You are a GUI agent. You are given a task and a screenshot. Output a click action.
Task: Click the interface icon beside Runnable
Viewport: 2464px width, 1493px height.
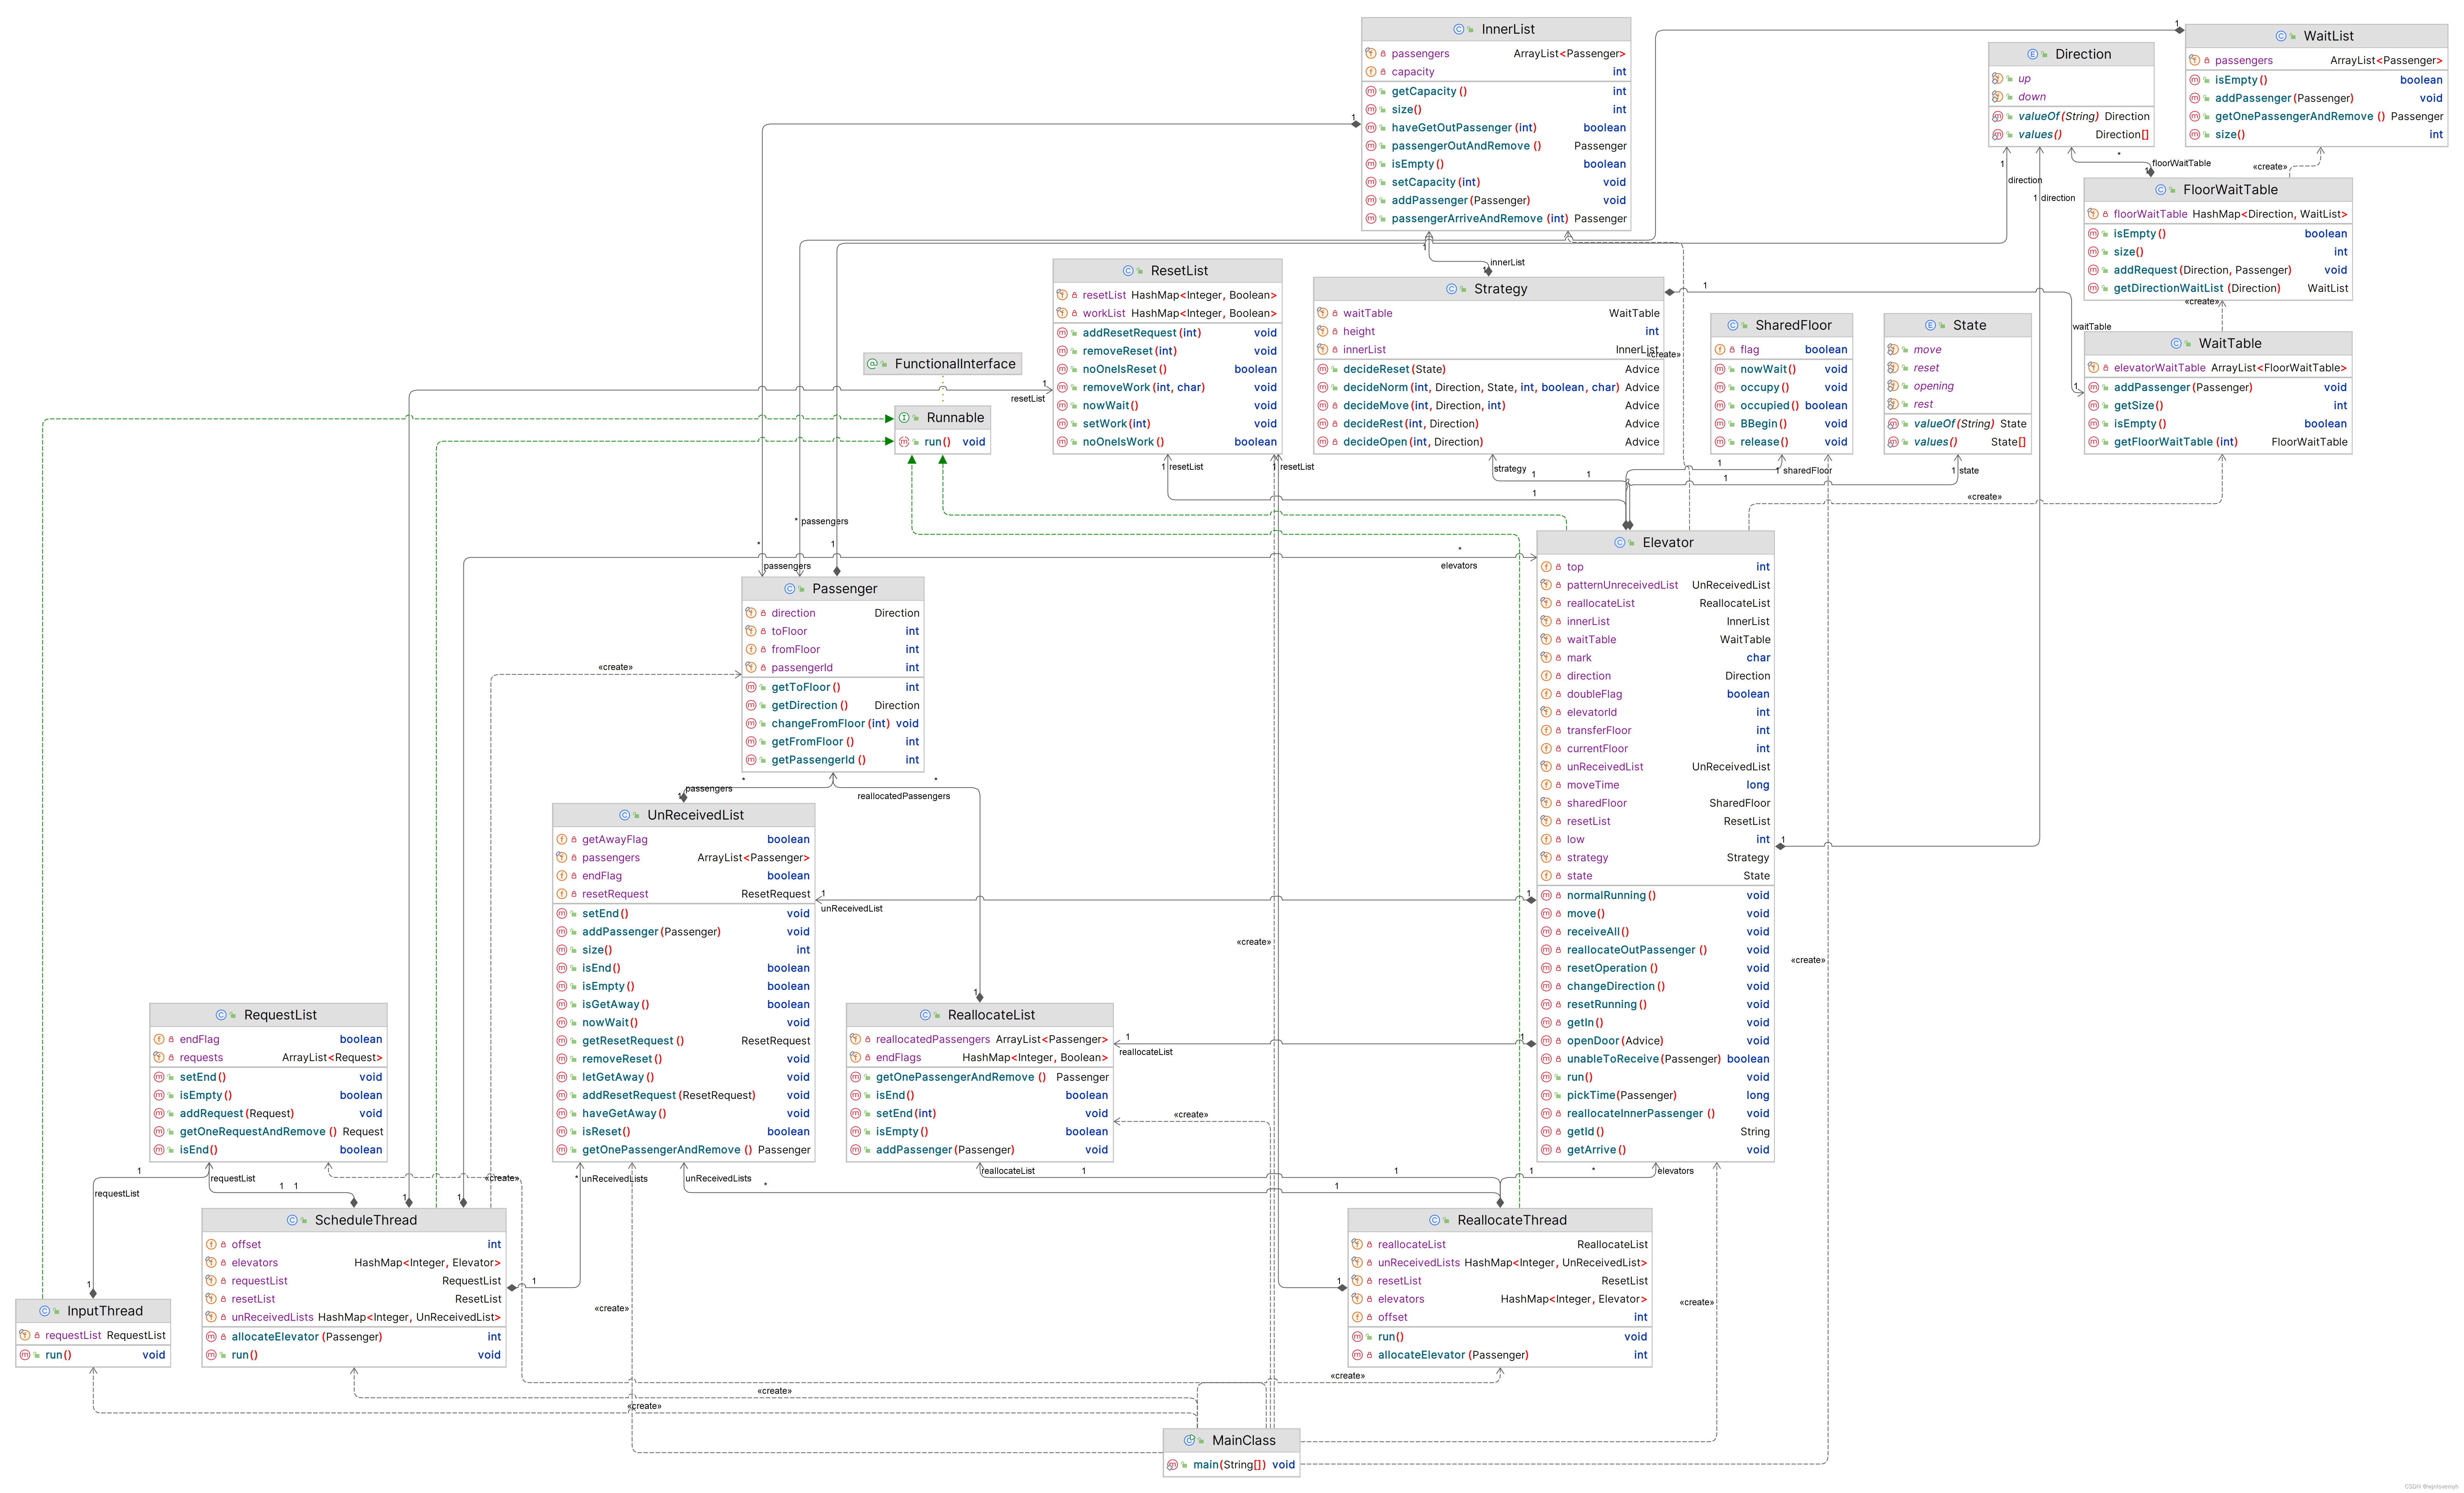(904, 418)
